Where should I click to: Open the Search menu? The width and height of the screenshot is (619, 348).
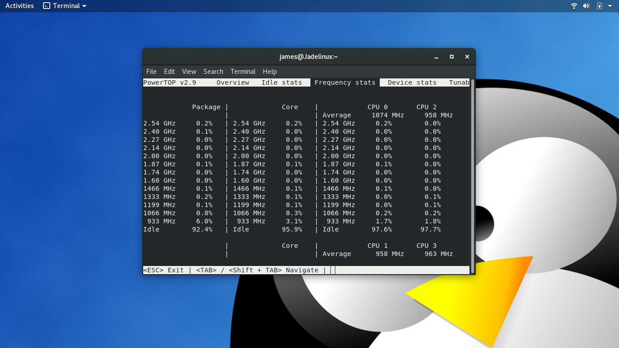click(x=213, y=72)
